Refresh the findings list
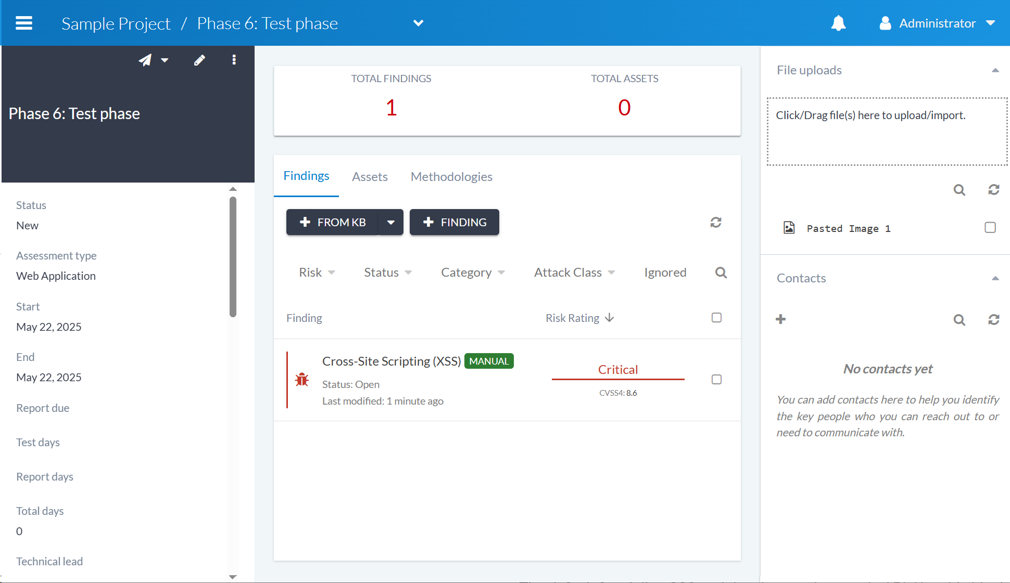 pos(716,223)
